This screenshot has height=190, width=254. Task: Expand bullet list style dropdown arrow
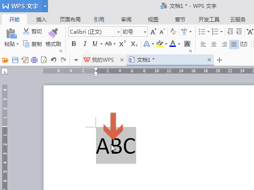tap(208, 32)
